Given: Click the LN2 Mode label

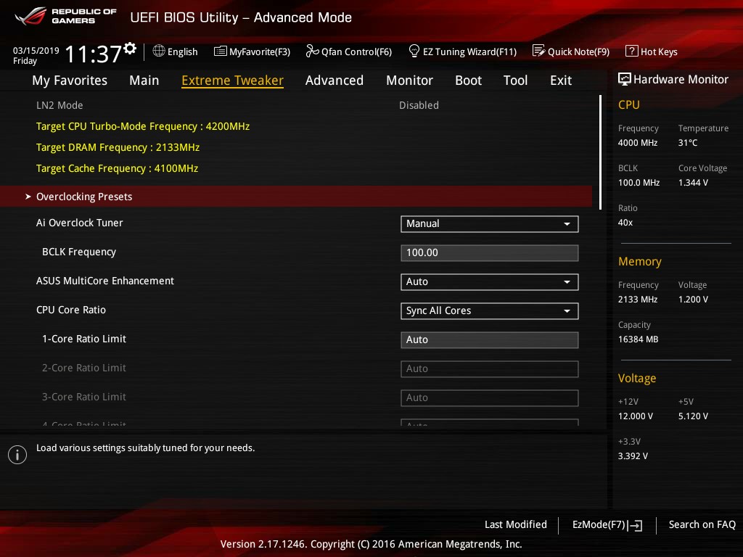Looking at the screenshot, I should [x=59, y=105].
